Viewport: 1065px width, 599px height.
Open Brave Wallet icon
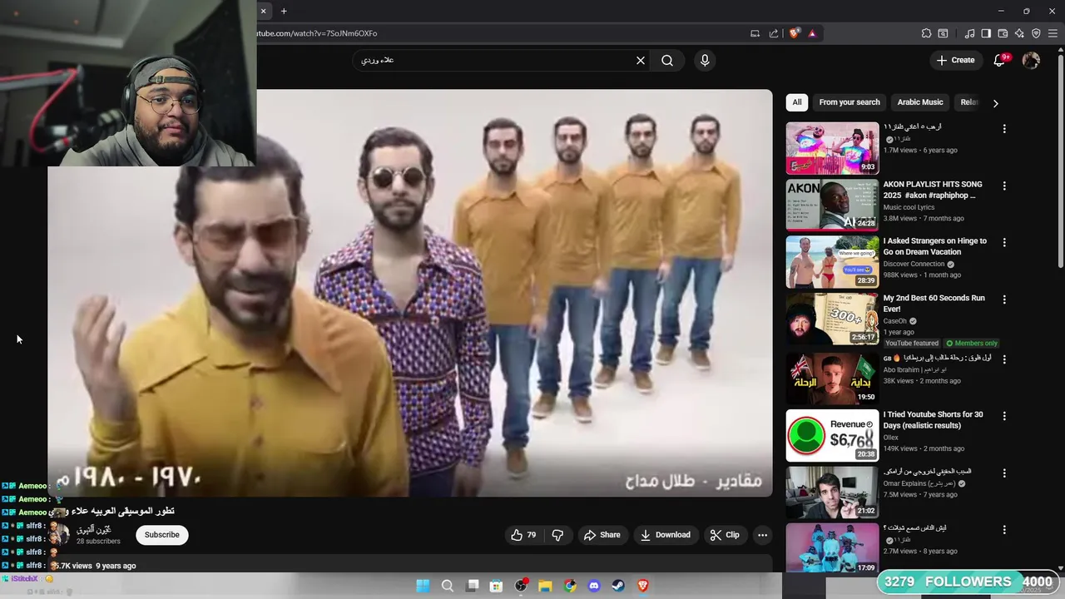(1003, 33)
